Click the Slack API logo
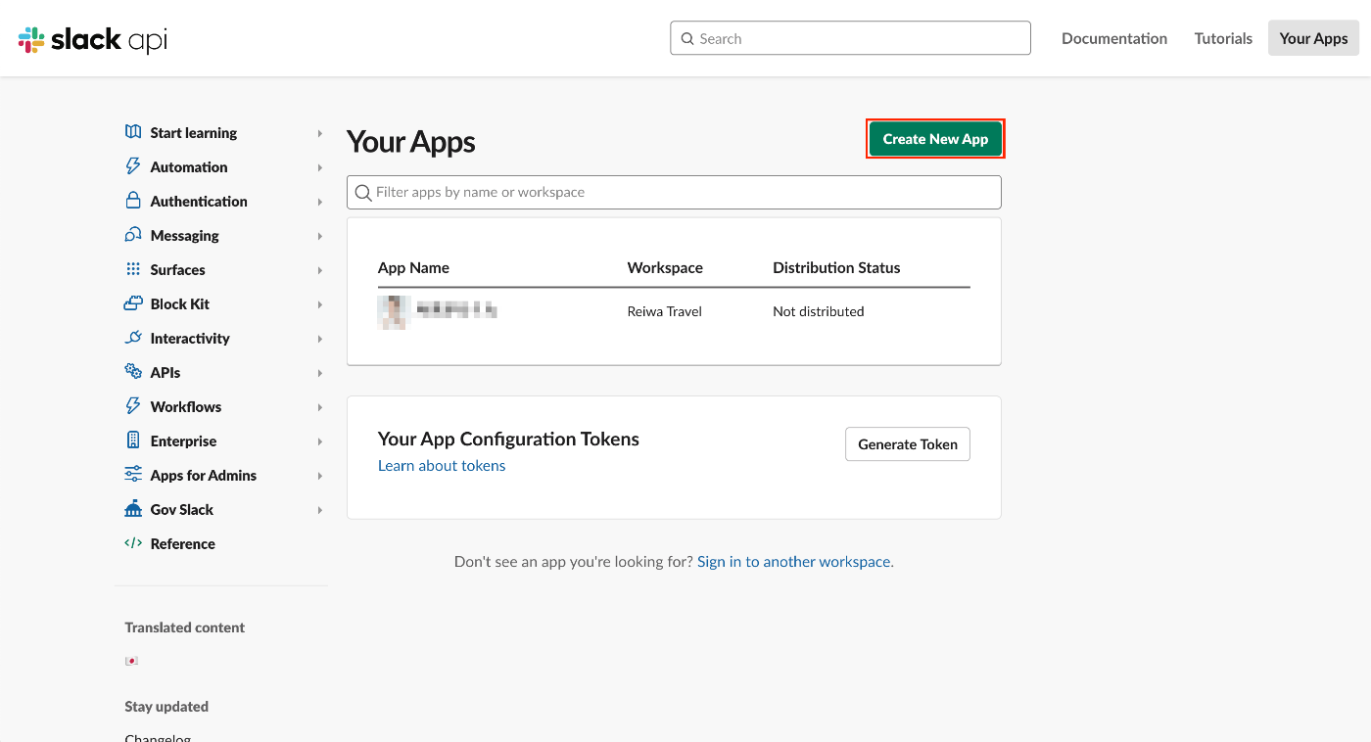 coord(93,39)
